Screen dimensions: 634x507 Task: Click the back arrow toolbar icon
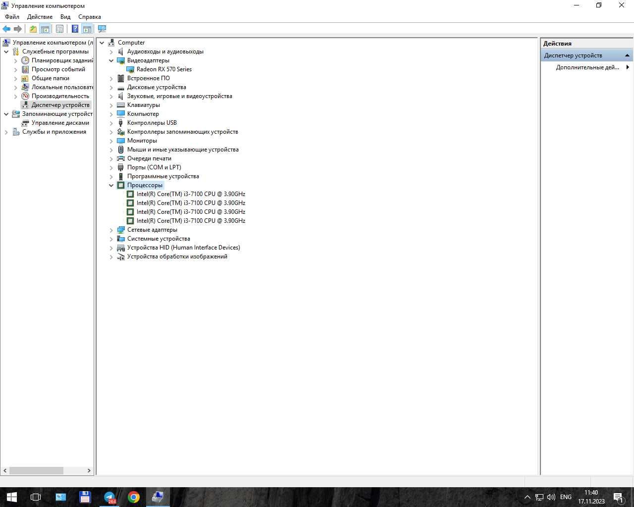tap(6, 29)
